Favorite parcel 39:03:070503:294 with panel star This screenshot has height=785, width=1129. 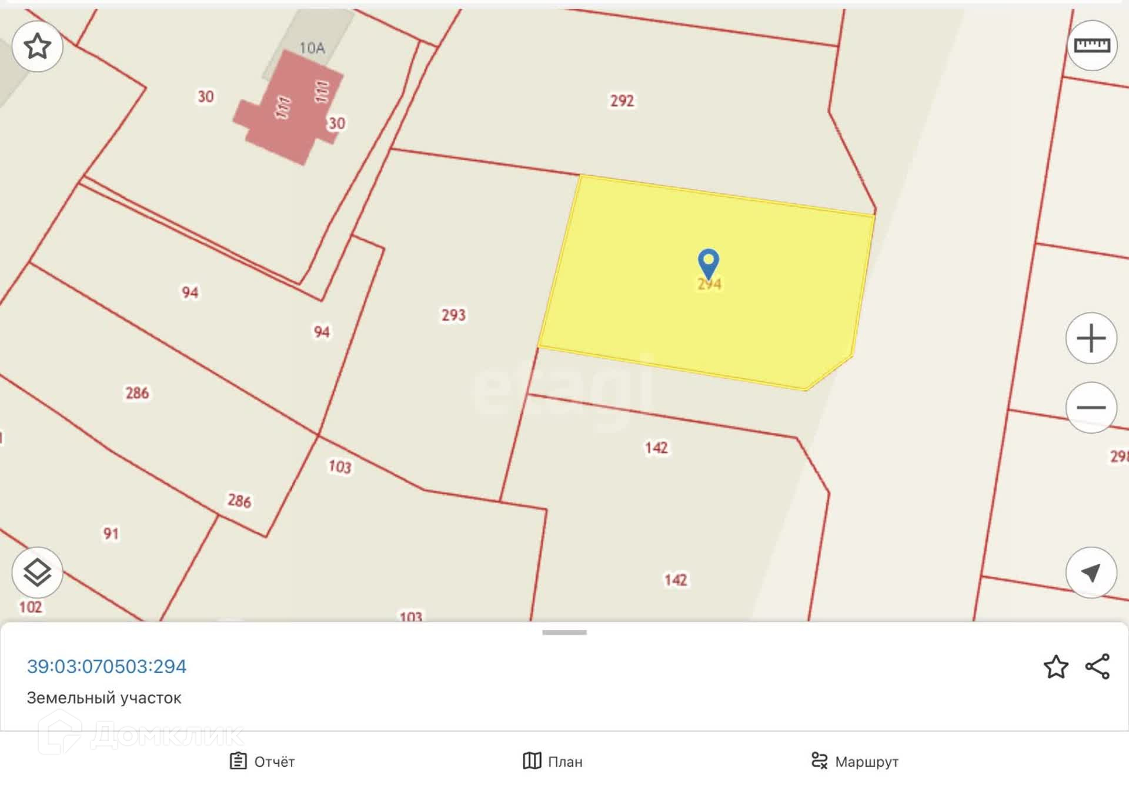point(1055,667)
